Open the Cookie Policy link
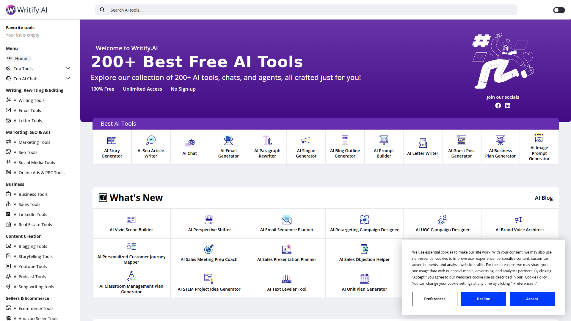 tap(536, 277)
